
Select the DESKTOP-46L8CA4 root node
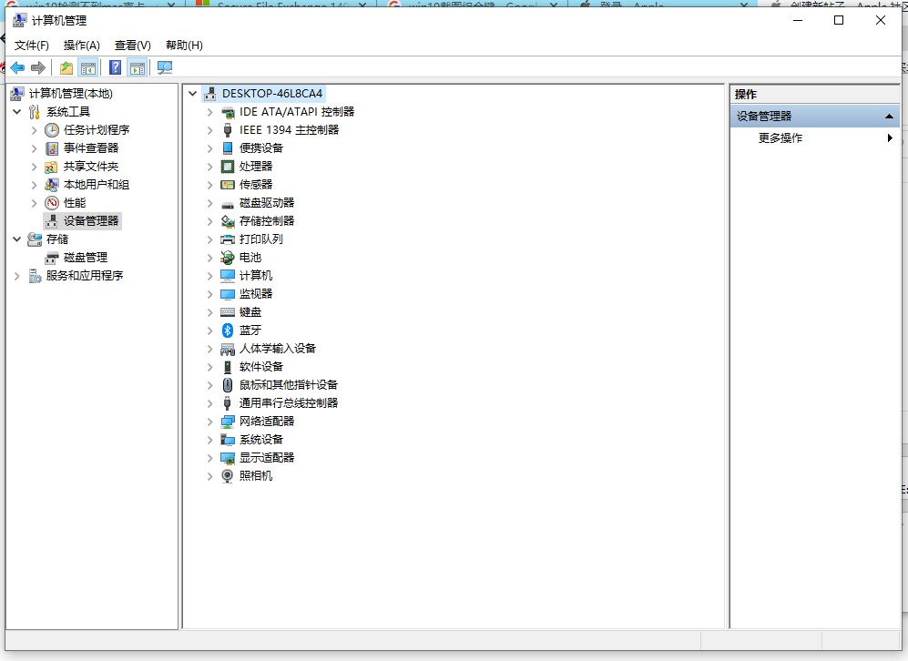coord(271,93)
